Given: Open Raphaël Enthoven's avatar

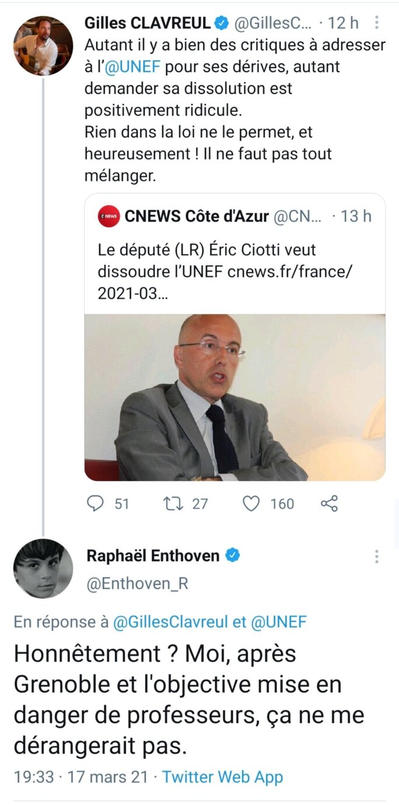Looking at the screenshot, I should 43,568.
